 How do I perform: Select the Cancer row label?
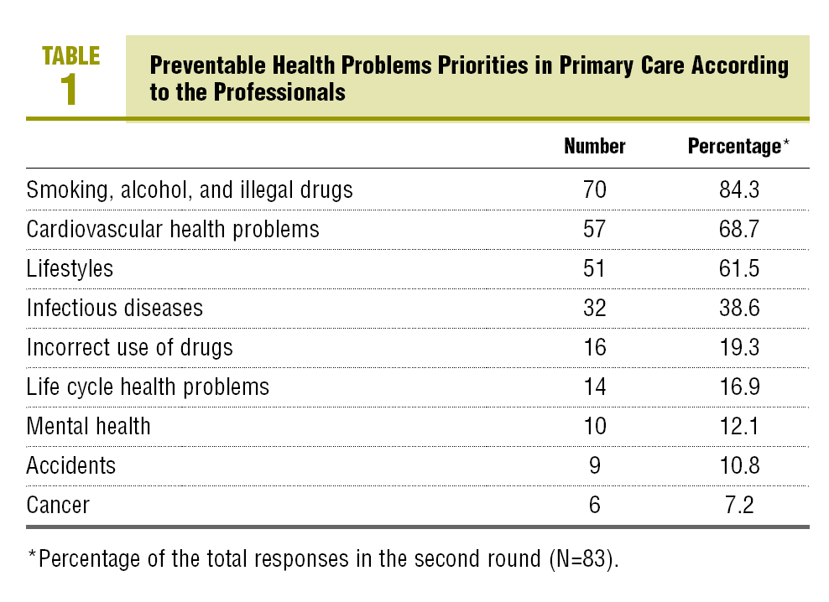(x=58, y=505)
